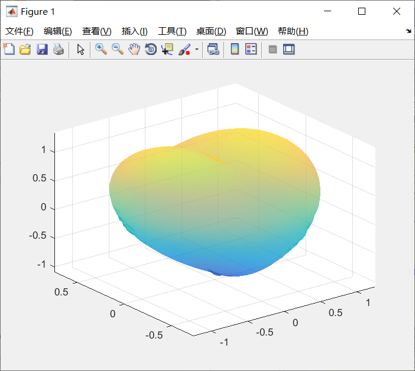
Task: Click the heart-shaped 3D surface plot
Action: click(215, 202)
